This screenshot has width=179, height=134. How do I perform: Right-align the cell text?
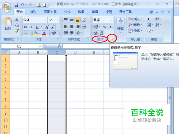[x=78, y=26]
